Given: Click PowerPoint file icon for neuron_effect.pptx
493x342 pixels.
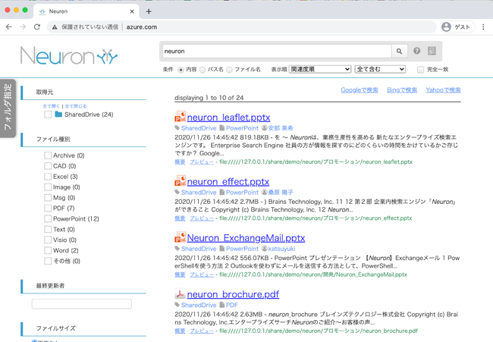Looking at the screenshot, I should (181, 180).
